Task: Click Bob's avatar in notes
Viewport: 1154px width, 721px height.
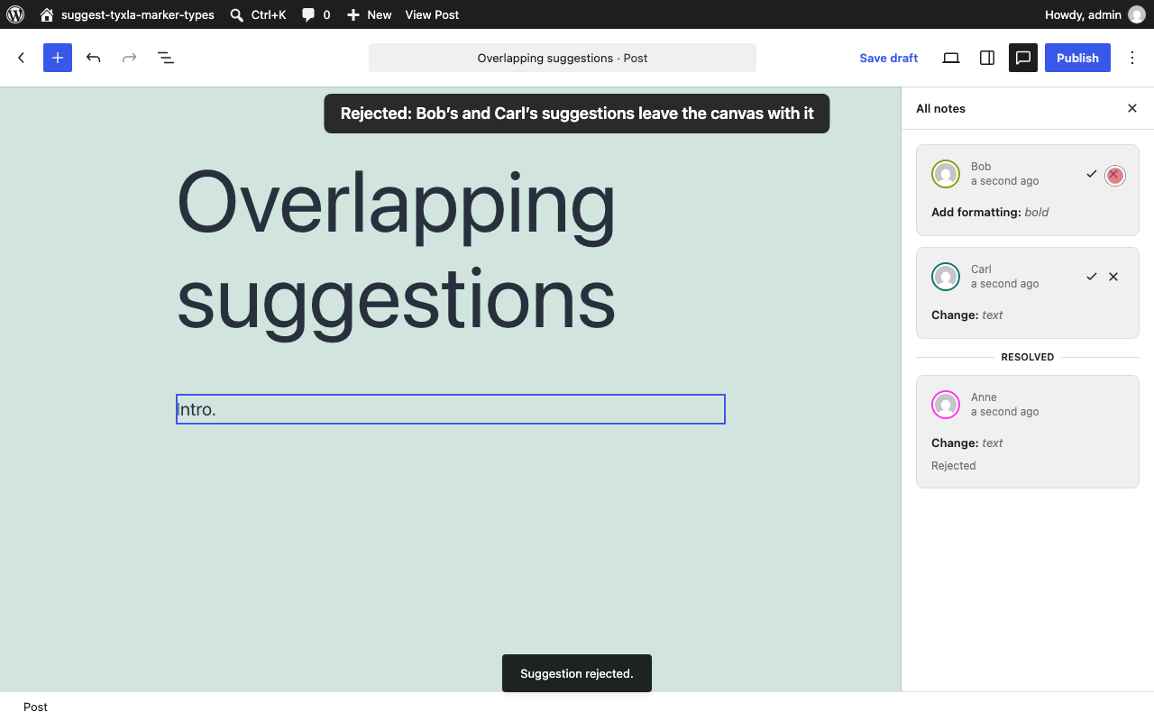Action: (x=946, y=174)
